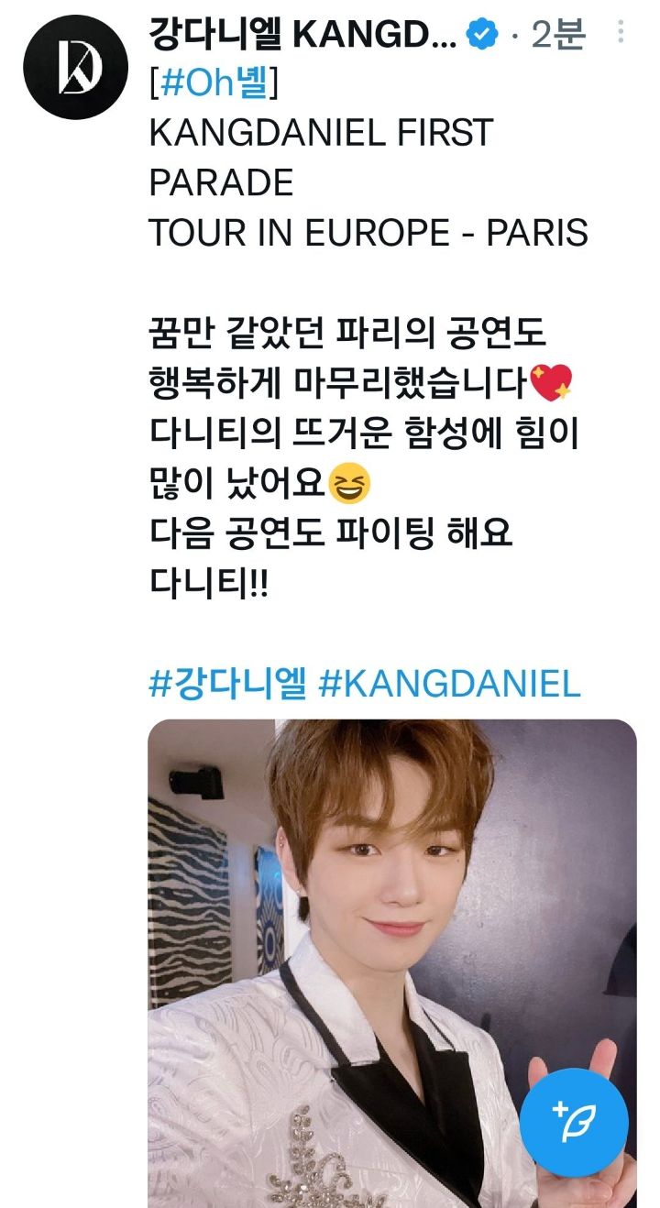Tap the blue verified badge
This screenshot has width=660, height=1208.
(482, 36)
